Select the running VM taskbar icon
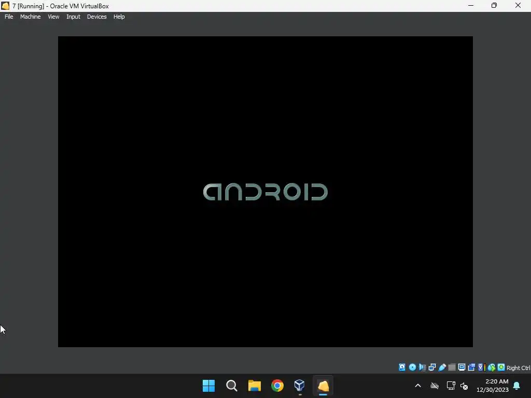Image resolution: width=531 pixels, height=398 pixels. point(323,386)
